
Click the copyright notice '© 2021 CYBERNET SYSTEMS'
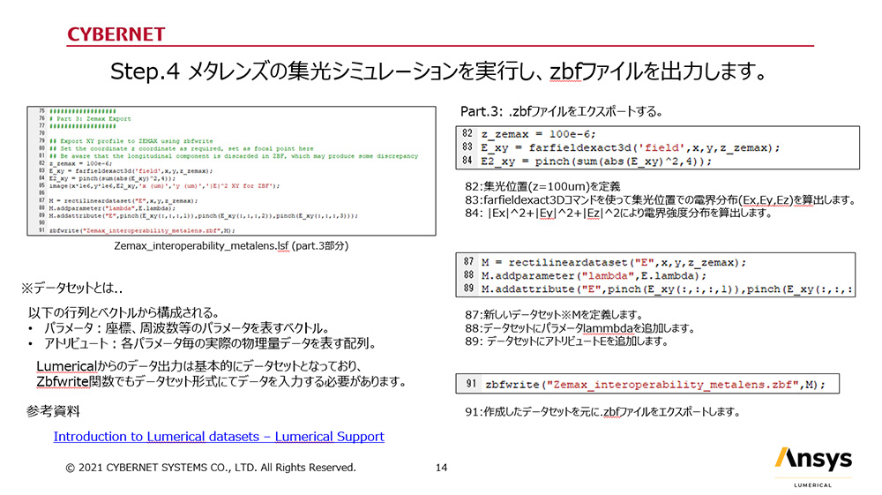coord(211,468)
